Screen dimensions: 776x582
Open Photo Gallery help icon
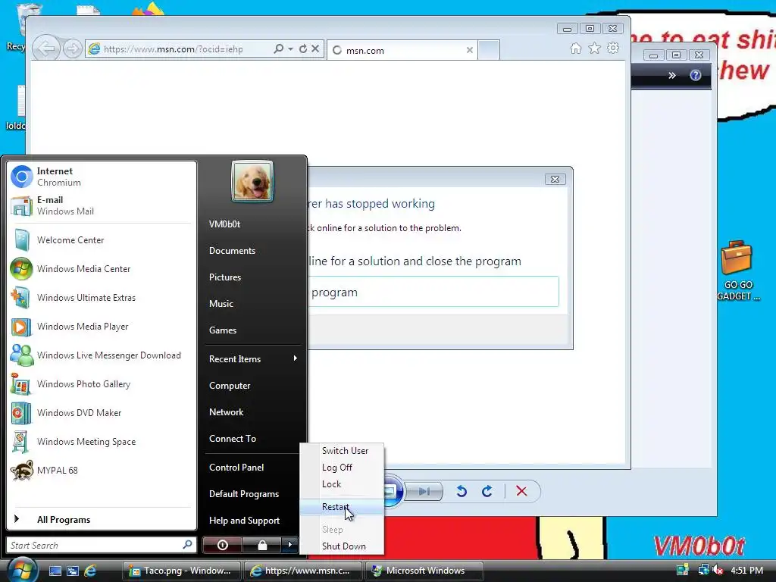pos(696,75)
